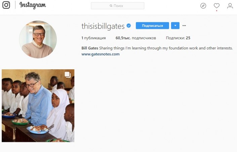The image size is (237, 152).
Task: Open the activity heart icon
Action: 216,6
